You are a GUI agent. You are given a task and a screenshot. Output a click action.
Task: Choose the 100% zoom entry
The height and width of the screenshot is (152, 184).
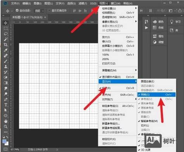click(x=118, y=55)
